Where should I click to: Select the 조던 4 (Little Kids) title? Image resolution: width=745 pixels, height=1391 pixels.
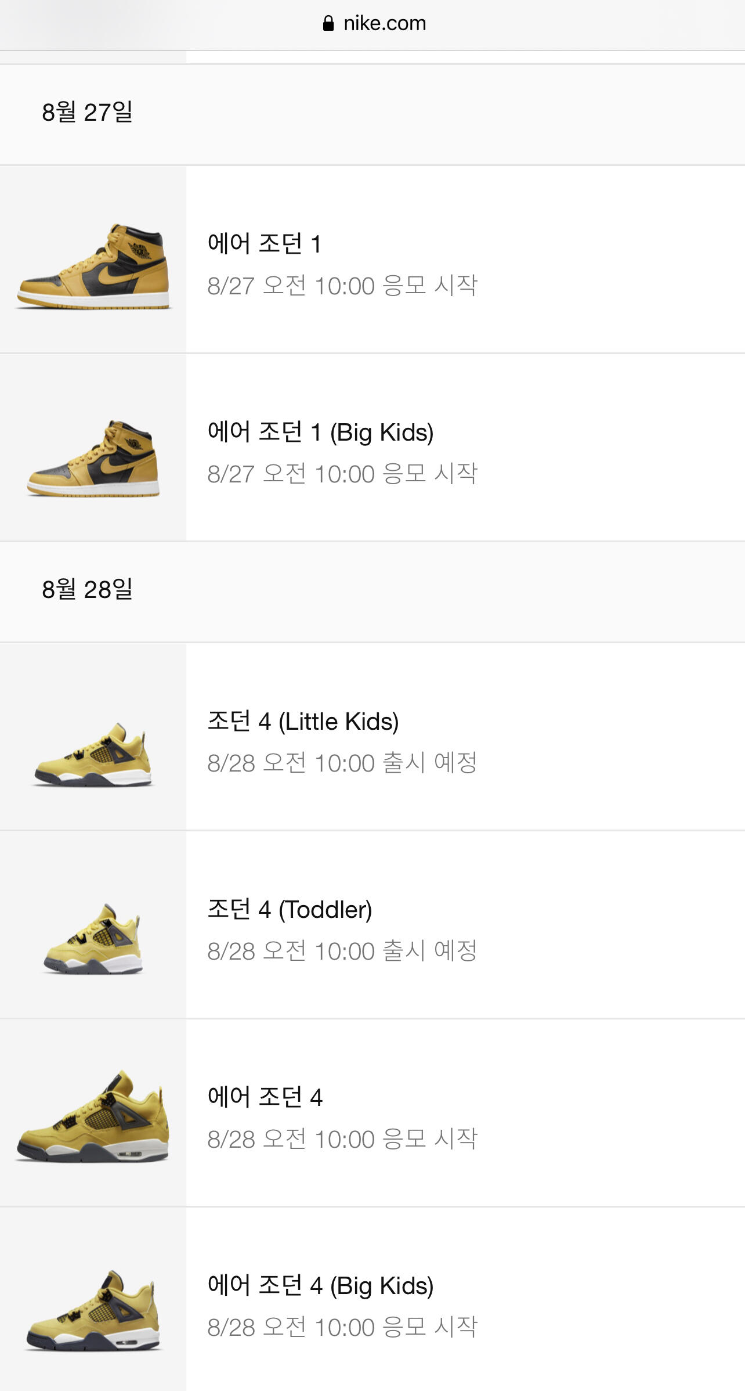(x=303, y=722)
